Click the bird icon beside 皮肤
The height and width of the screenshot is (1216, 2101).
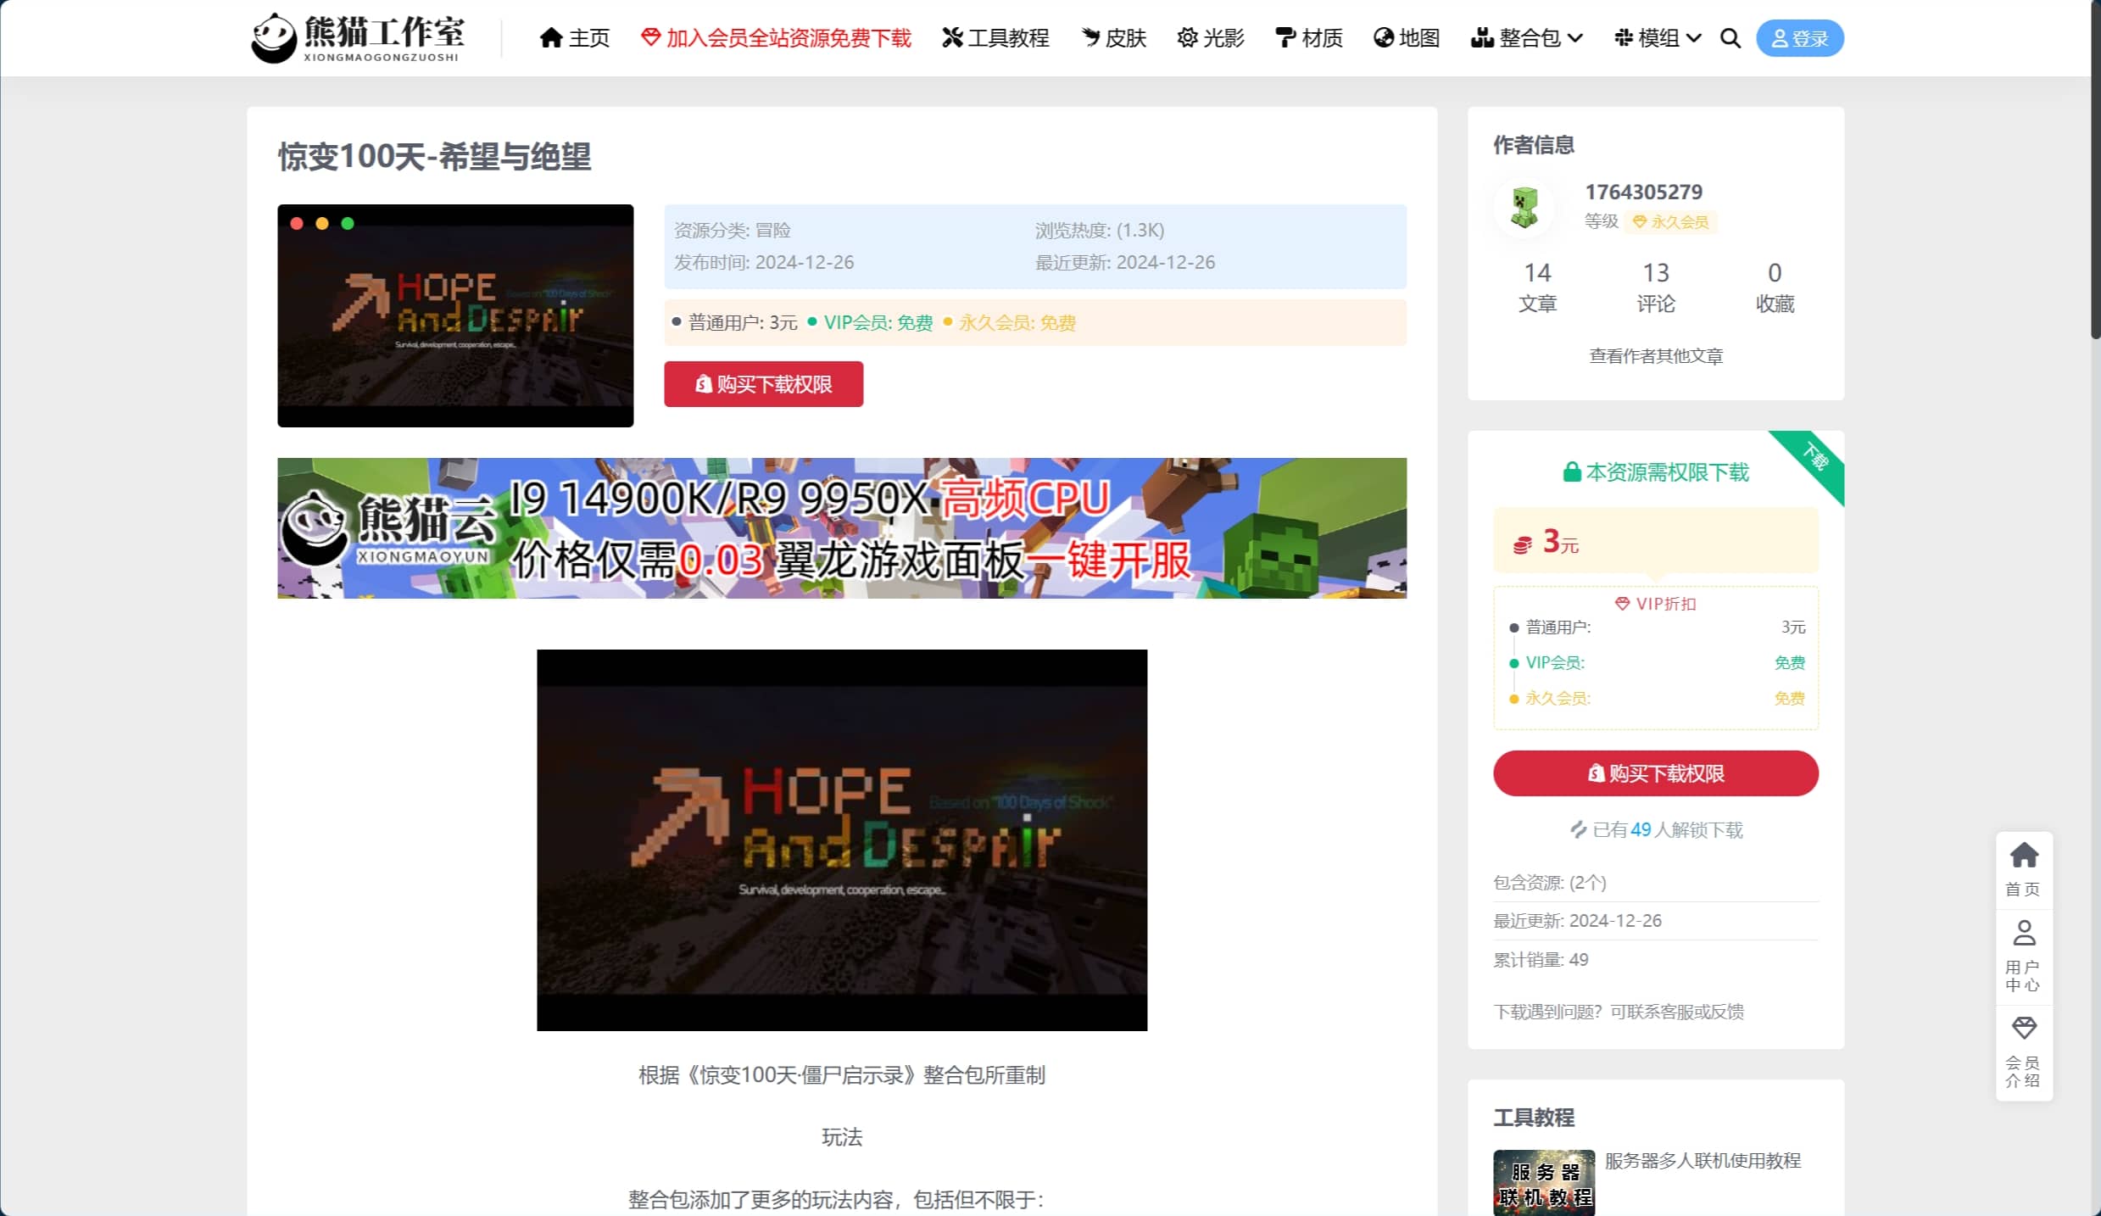(x=1090, y=37)
